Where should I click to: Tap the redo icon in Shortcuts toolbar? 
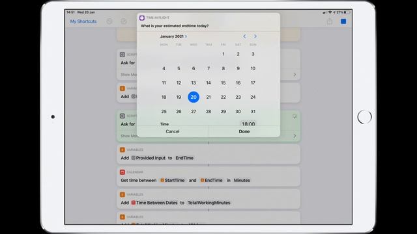pyautogui.click(x=124, y=21)
